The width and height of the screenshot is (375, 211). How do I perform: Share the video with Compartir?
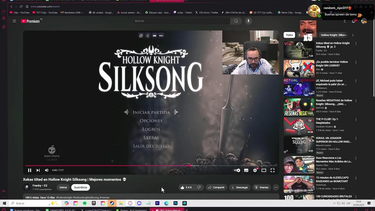click(216, 188)
